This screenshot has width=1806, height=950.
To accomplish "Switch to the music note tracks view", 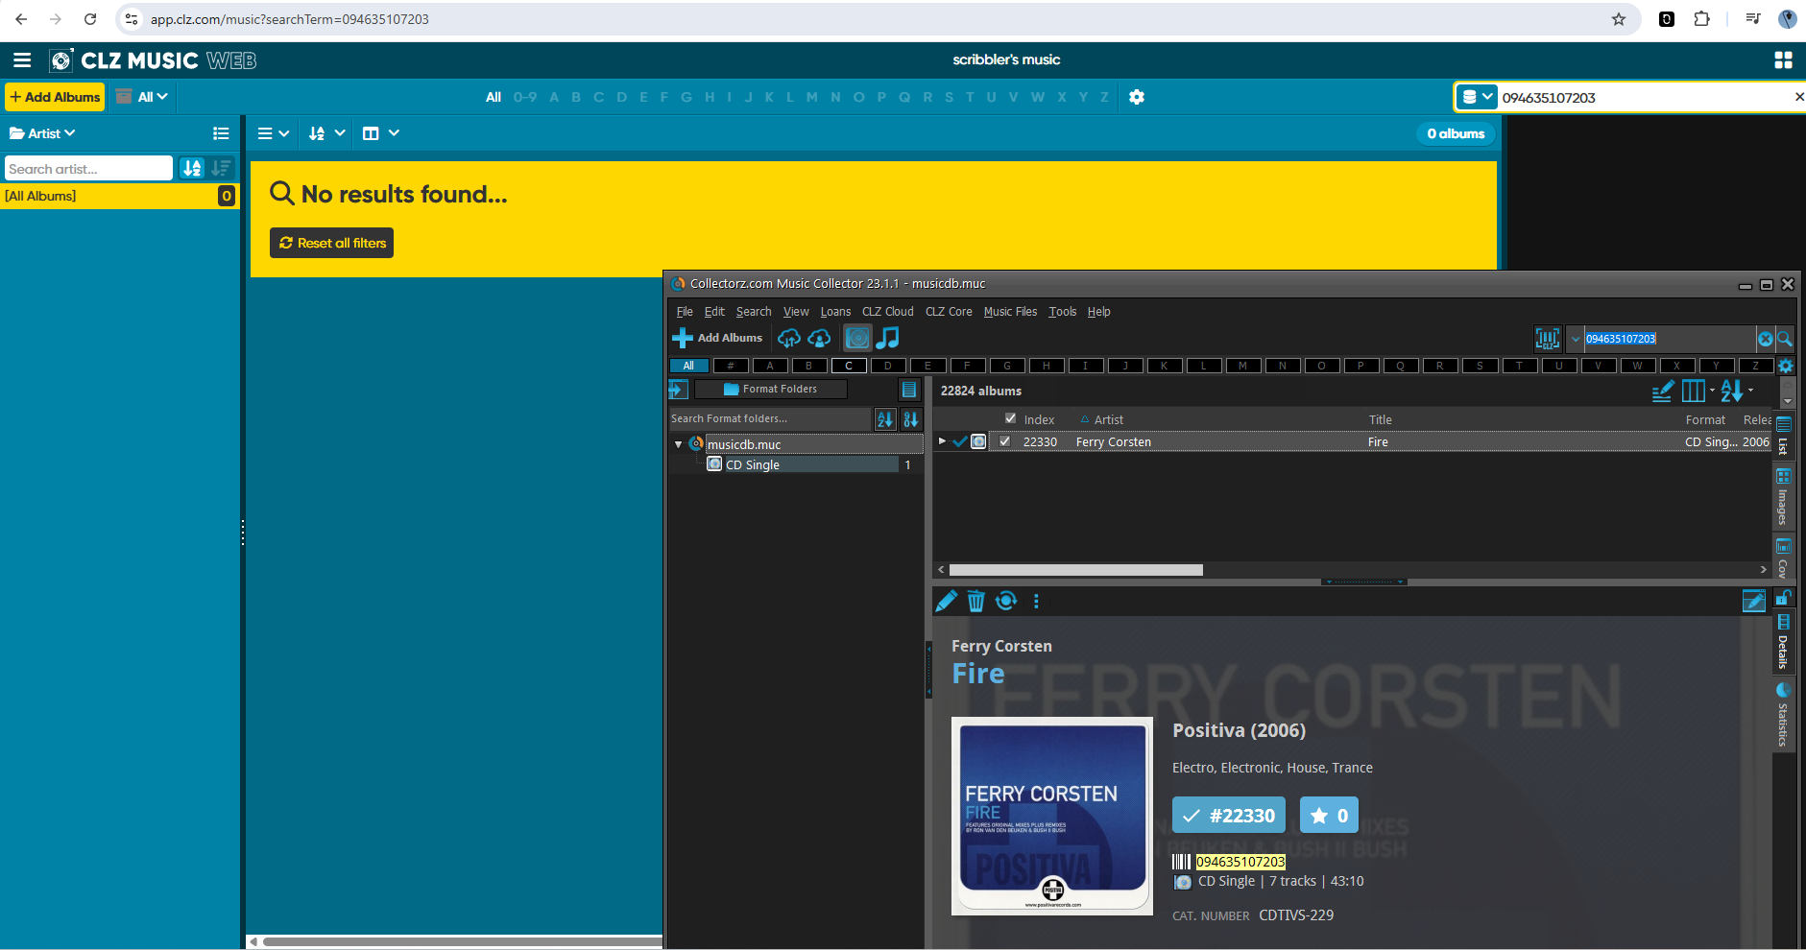I will pos(888,338).
